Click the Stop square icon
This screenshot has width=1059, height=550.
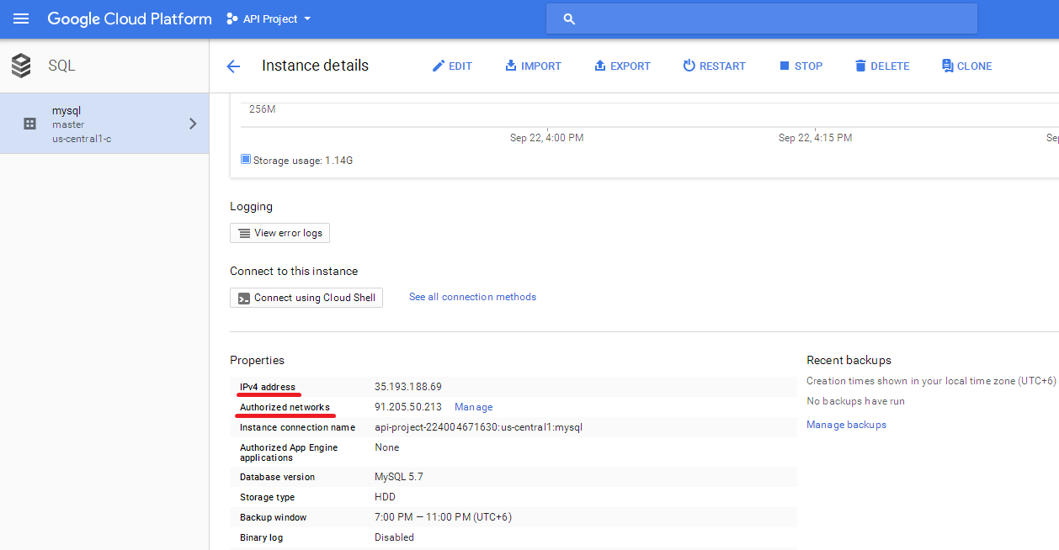pos(785,66)
